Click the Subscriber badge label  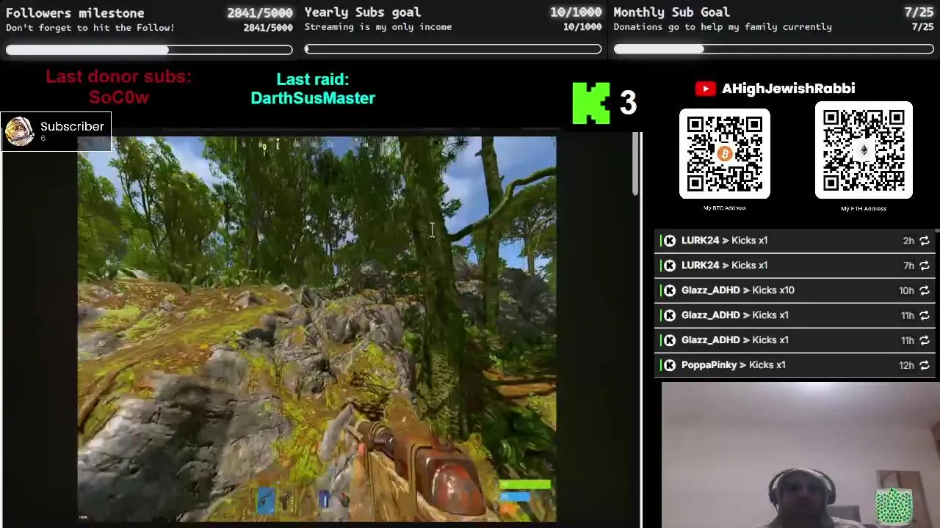(72, 127)
